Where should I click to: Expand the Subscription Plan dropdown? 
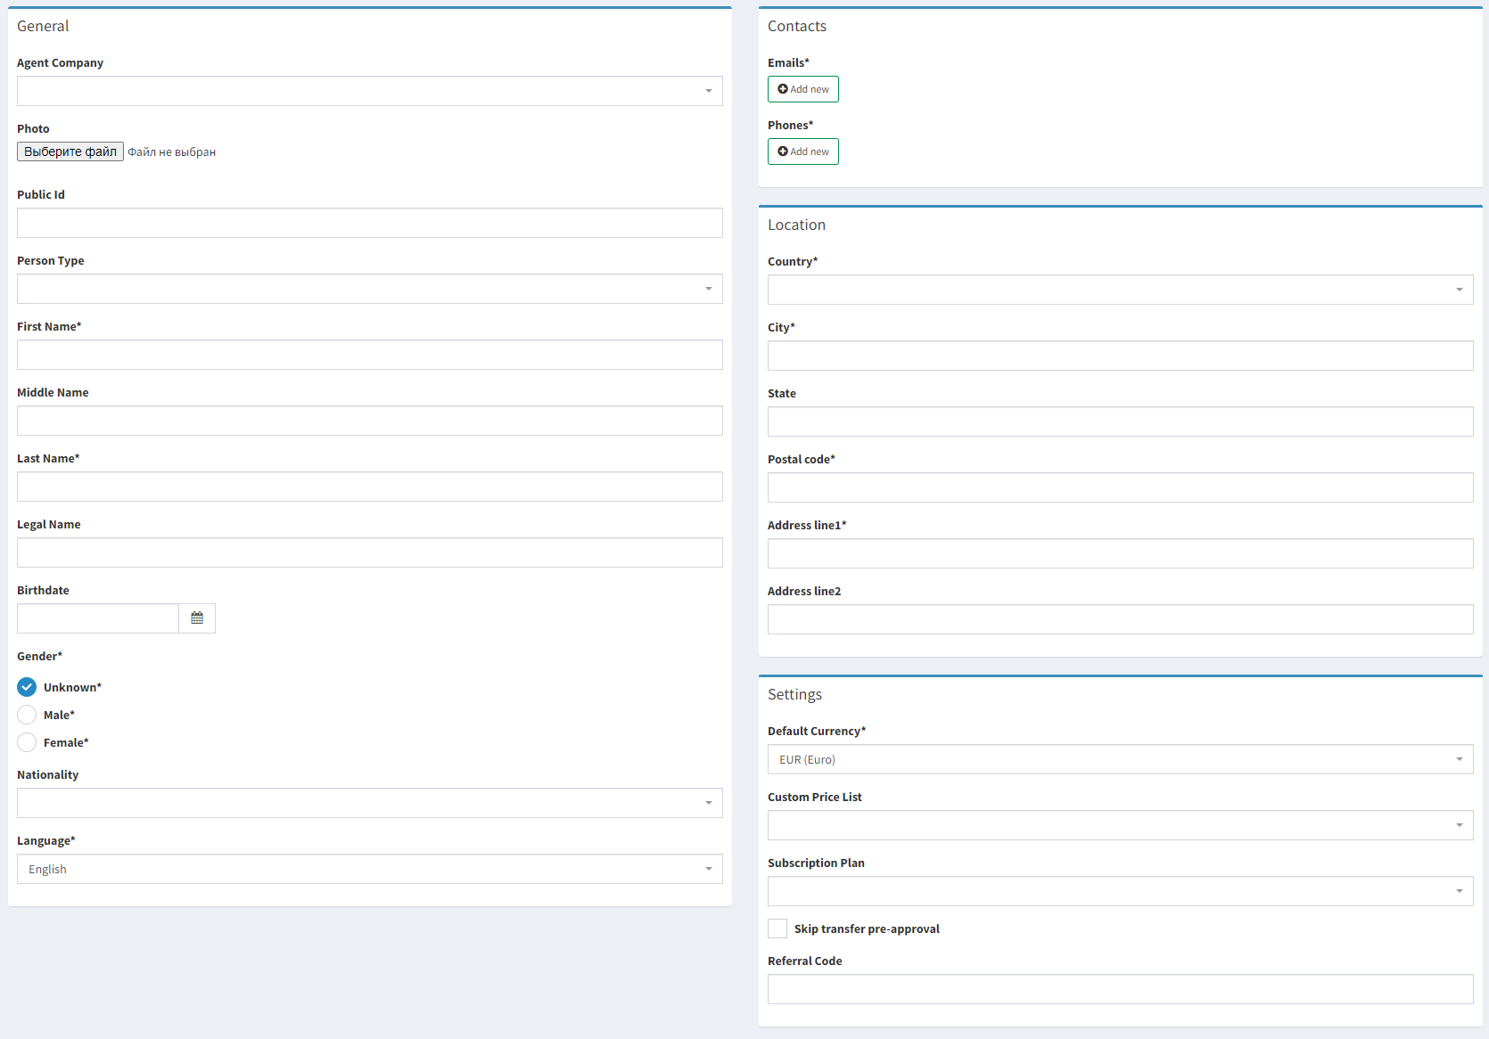(1120, 891)
